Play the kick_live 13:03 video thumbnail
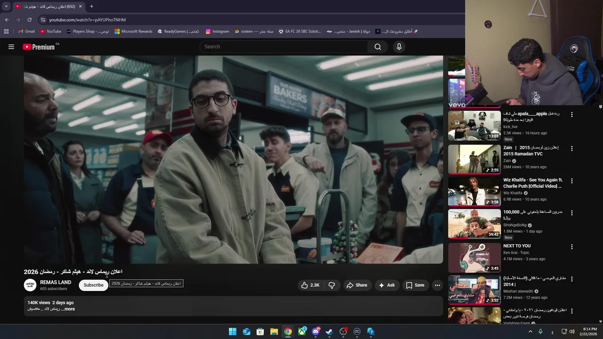The width and height of the screenshot is (603, 339). (474, 126)
